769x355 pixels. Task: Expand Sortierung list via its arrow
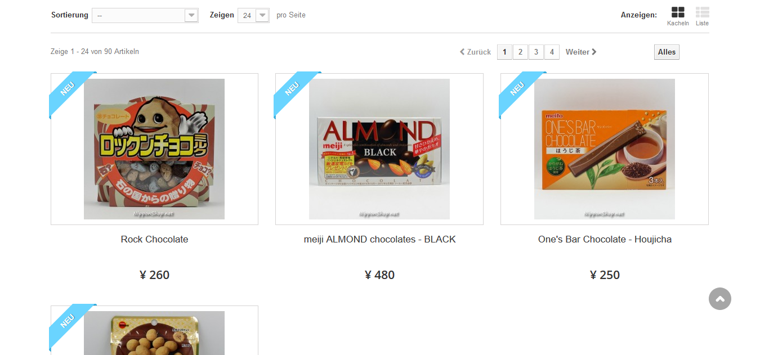tap(191, 15)
